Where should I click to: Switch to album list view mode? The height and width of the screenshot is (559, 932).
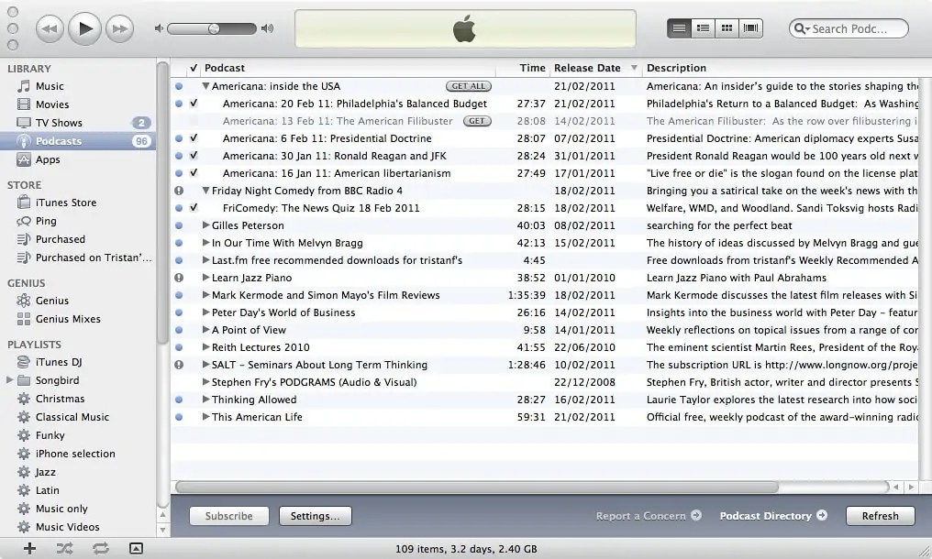click(704, 27)
